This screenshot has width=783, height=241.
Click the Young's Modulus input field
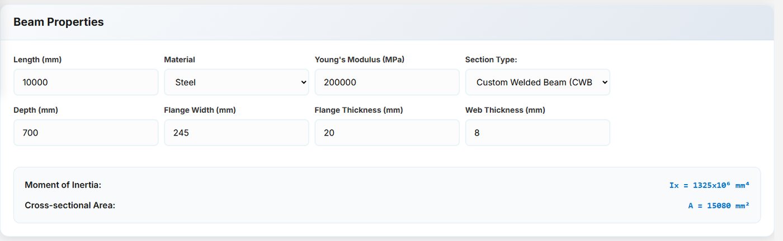click(387, 82)
